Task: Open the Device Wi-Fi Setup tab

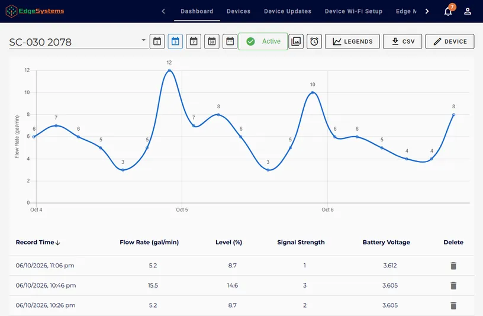Action: pyautogui.click(x=353, y=11)
